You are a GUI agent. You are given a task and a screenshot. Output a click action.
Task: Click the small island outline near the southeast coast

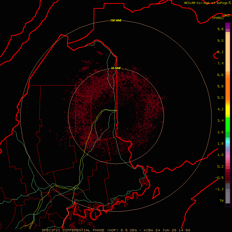tap(156, 193)
